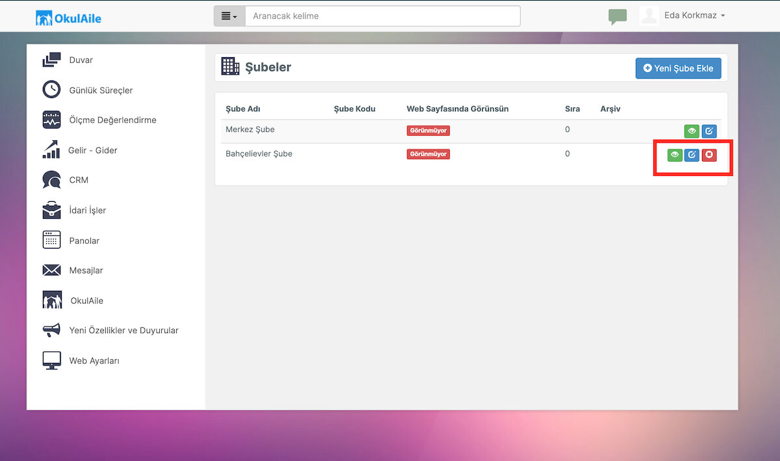Edit the Bahçelievler Şube row
The width and height of the screenshot is (780, 461).
click(x=692, y=155)
